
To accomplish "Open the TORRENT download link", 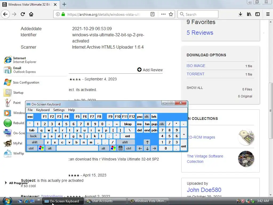I will (195, 74).
